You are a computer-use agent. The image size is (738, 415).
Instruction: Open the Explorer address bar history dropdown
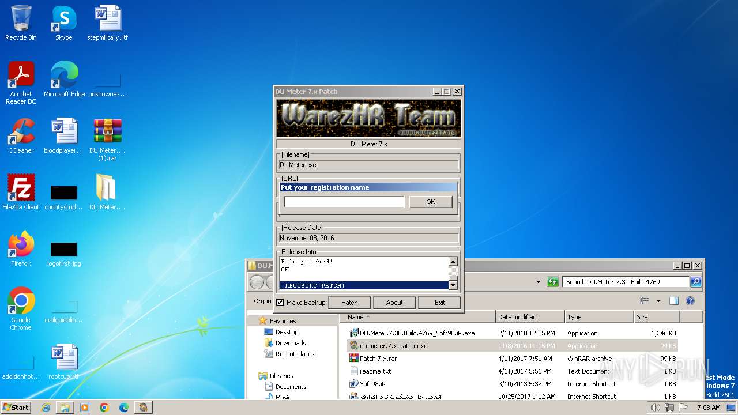pos(538,282)
